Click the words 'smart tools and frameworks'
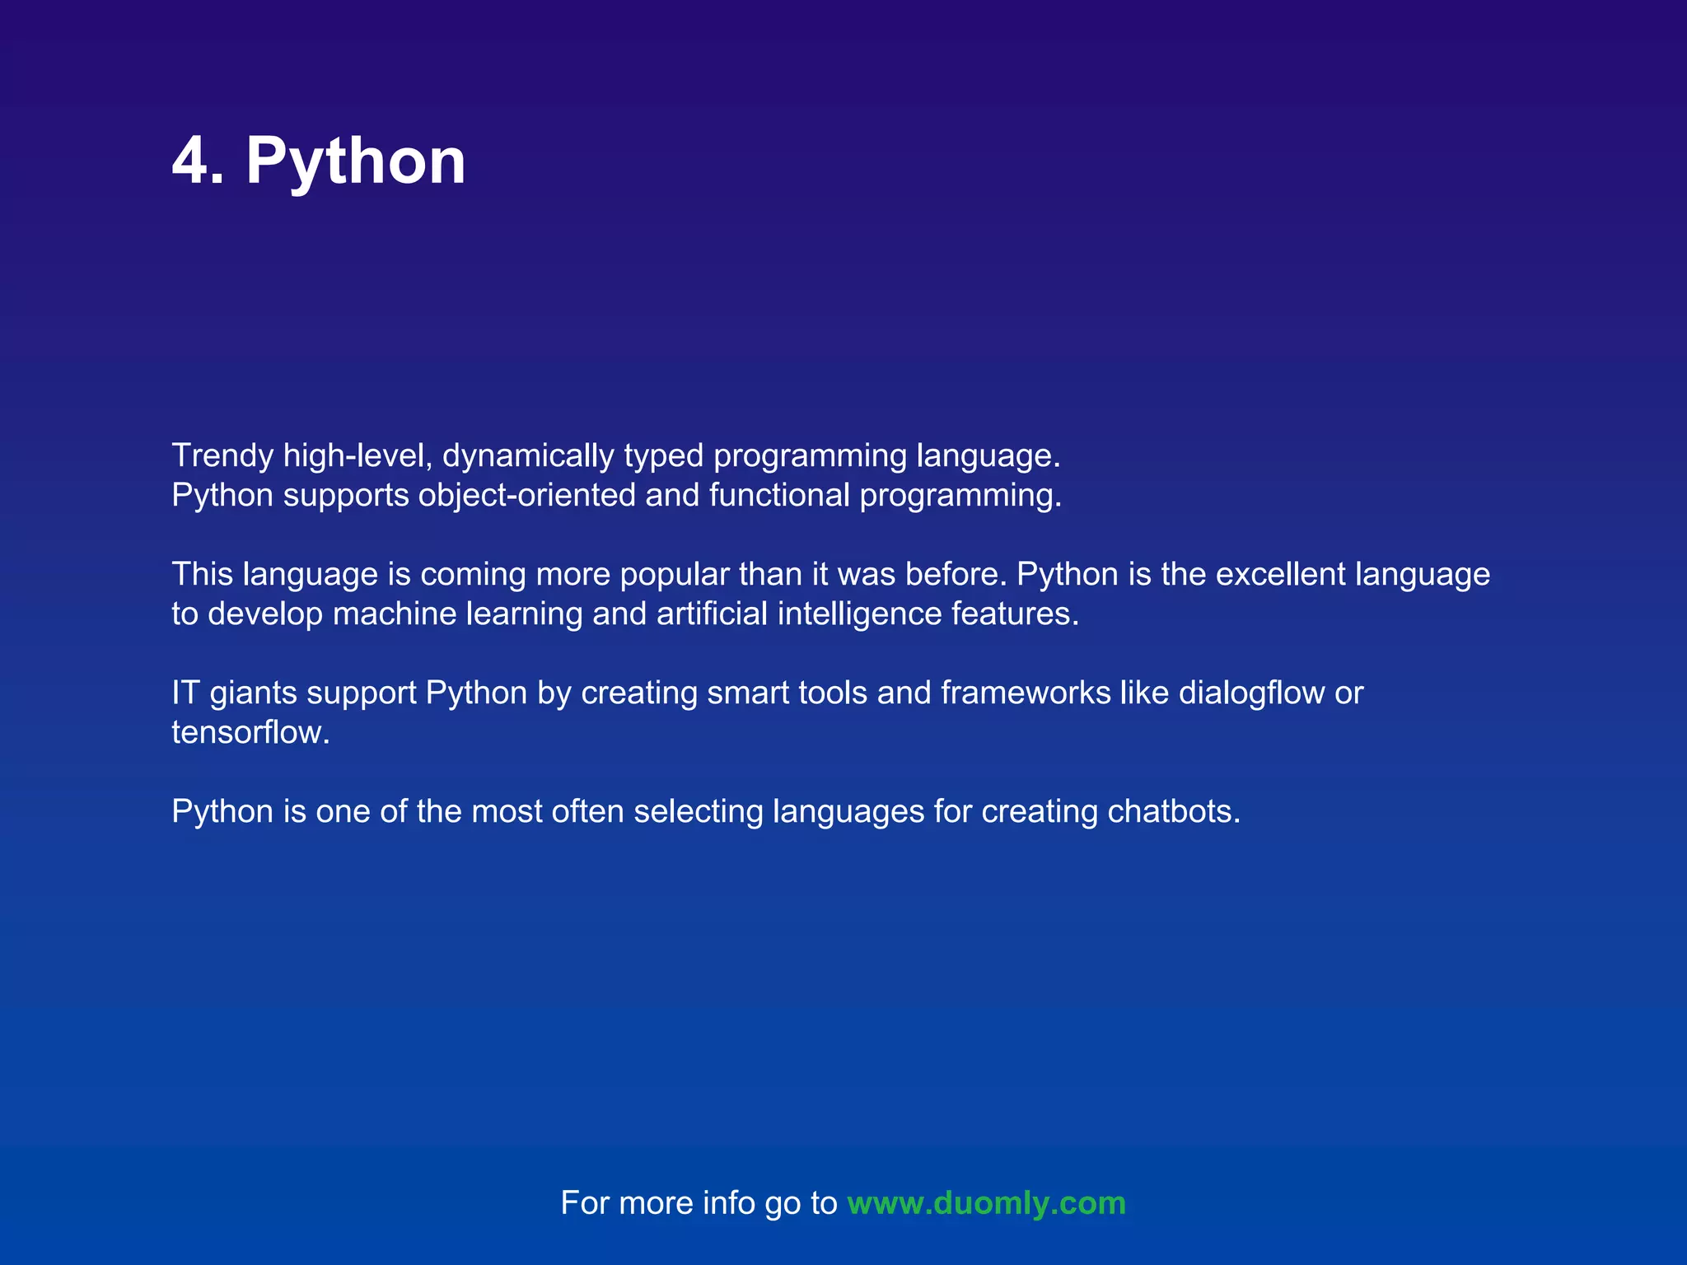1687x1265 pixels. tap(909, 693)
